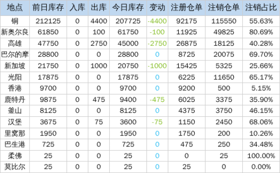Select the 207725 inventory cell

(128, 21)
